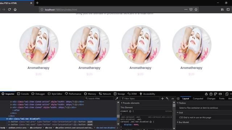Collapse the Flexbox section
This screenshot has height=130, width=232.
click(x=178, y=103)
